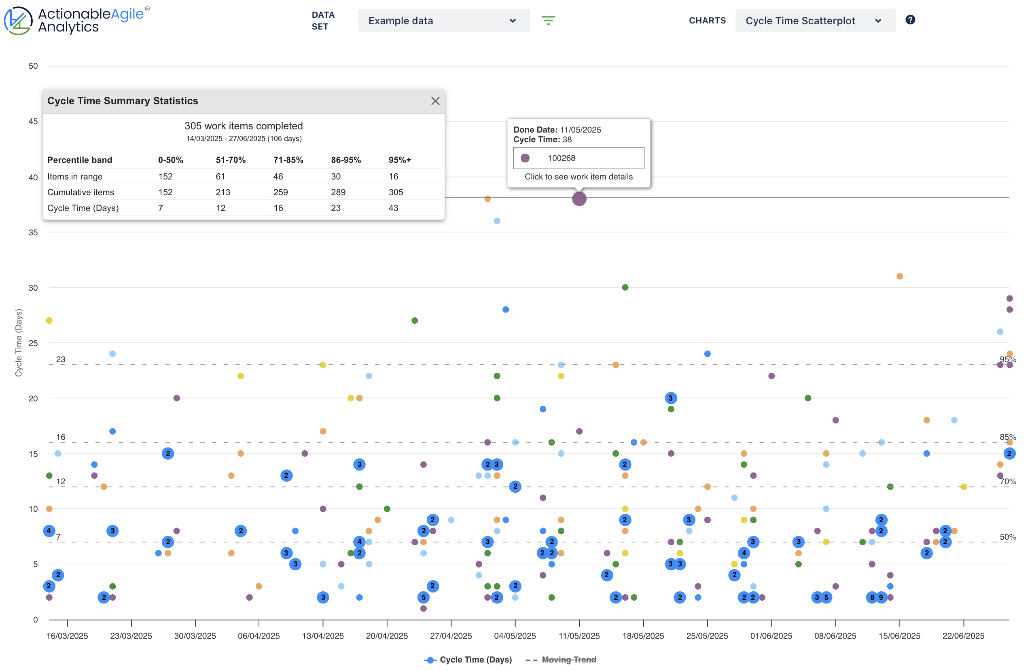Click the work item details link in tooltip

[x=579, y=176]
